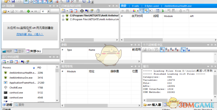Viewport: 217px width, 110px height.
Task: Open 参数 panel menu arrow
Action: pyautogui.click(x=132, y=45)
